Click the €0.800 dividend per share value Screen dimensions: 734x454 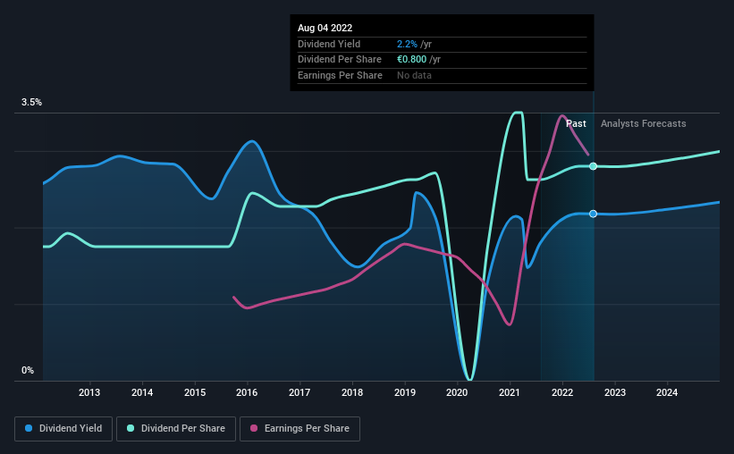pyautogui.click(x=411, y=60)
